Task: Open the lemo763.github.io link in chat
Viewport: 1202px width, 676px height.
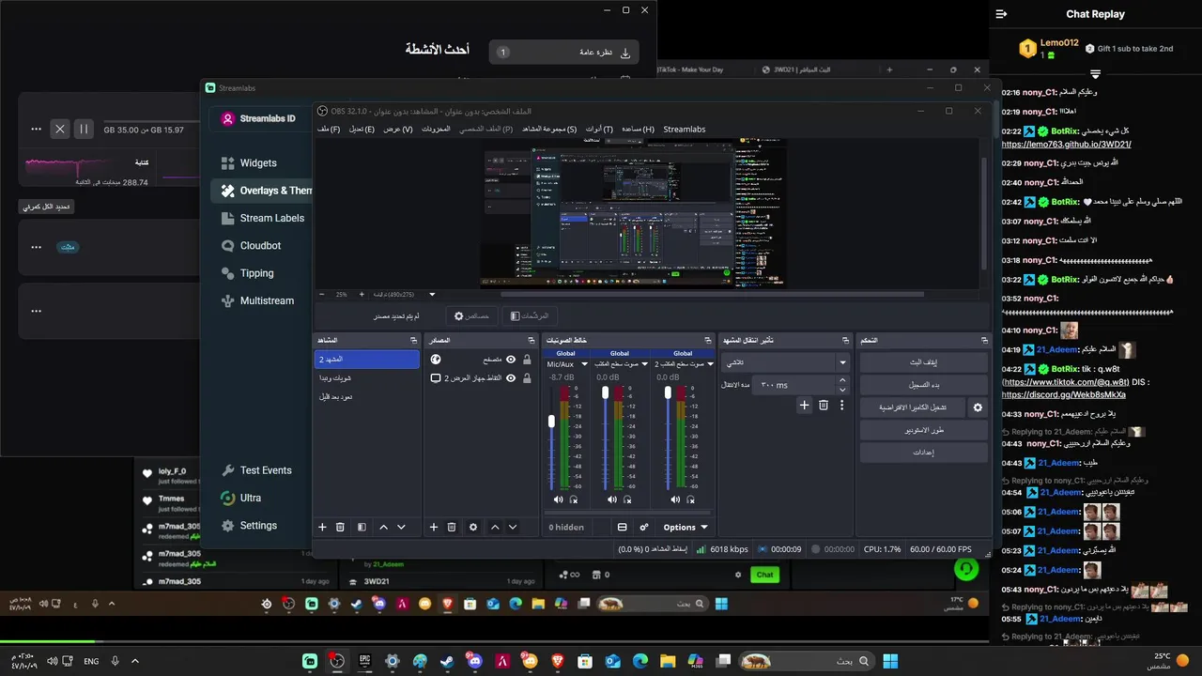Action: (x=1066, y=145)
